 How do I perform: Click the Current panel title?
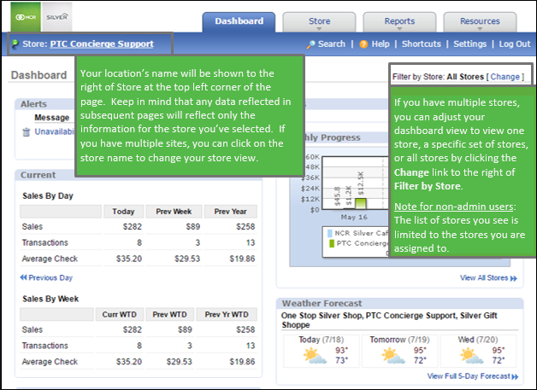point(38,175)
